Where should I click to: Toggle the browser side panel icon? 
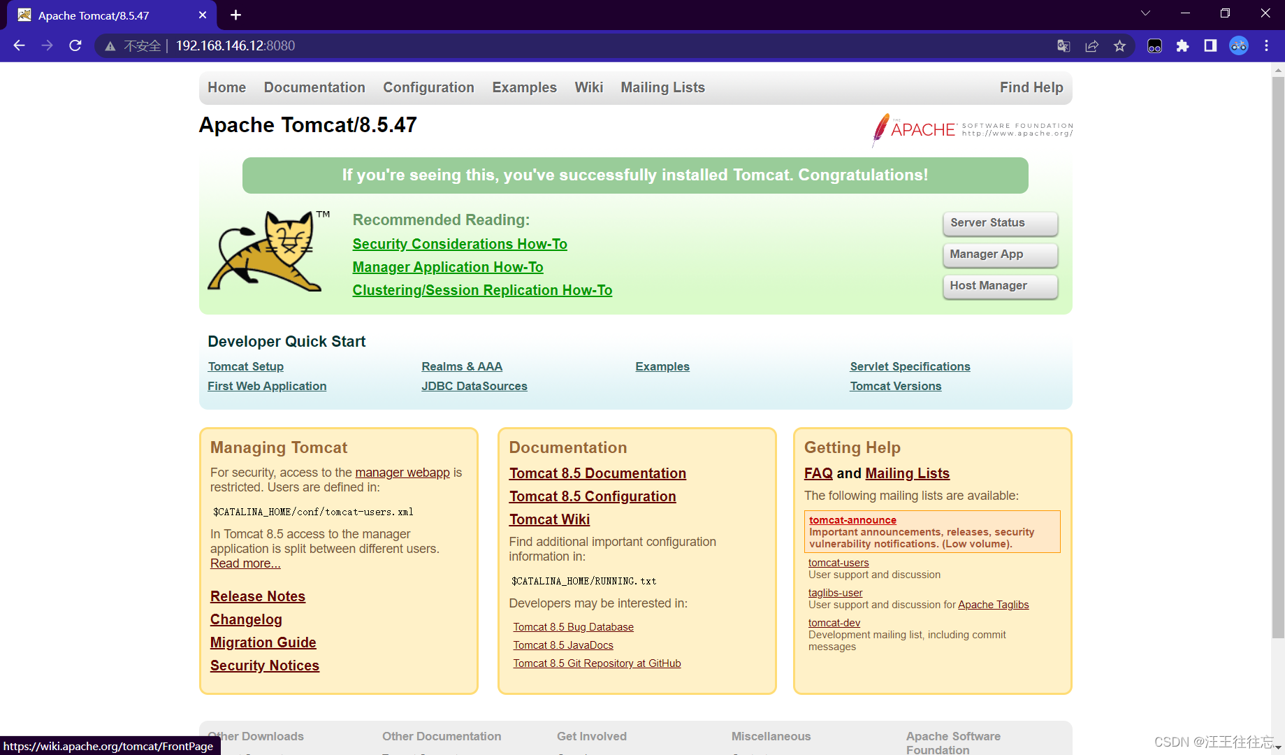click(x=1210, y=46)
